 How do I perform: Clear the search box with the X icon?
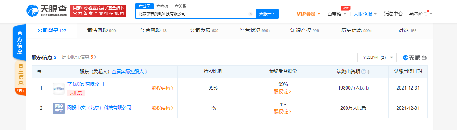250,14
